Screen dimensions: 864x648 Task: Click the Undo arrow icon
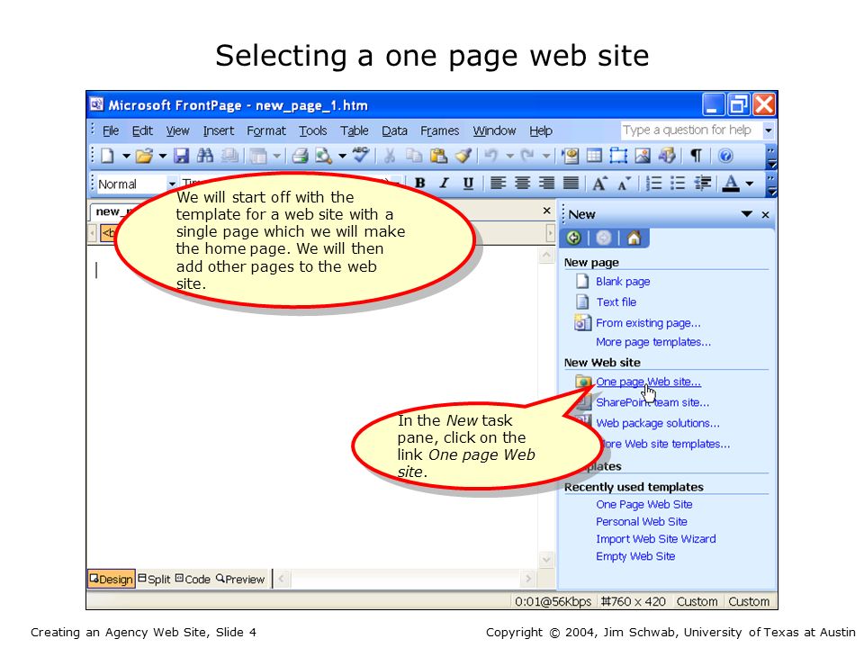[490, 156]
